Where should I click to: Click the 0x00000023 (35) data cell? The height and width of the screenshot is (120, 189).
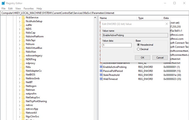pyautogui.click(x=172, y=79)
